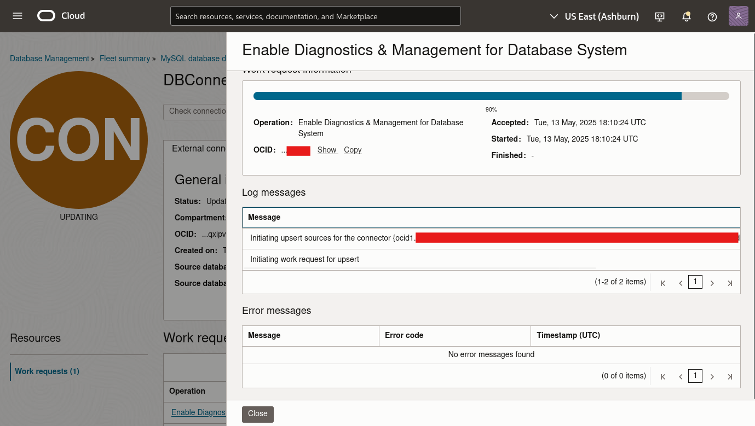Open the main navigation hamburger menu
This screenshot has width=755, height=426.
point(17,16)
